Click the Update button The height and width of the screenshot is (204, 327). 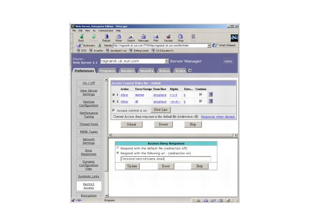coord(132,166)
